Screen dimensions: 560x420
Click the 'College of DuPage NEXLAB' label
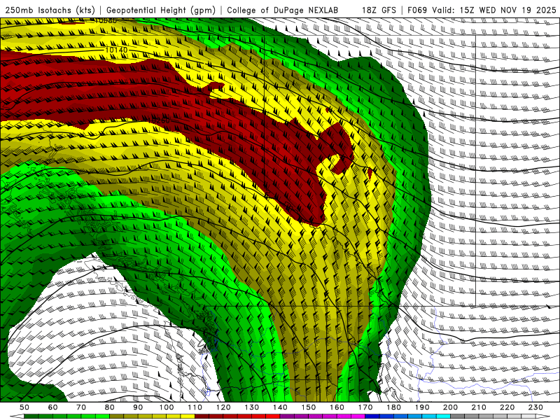[x=283, y=10]
